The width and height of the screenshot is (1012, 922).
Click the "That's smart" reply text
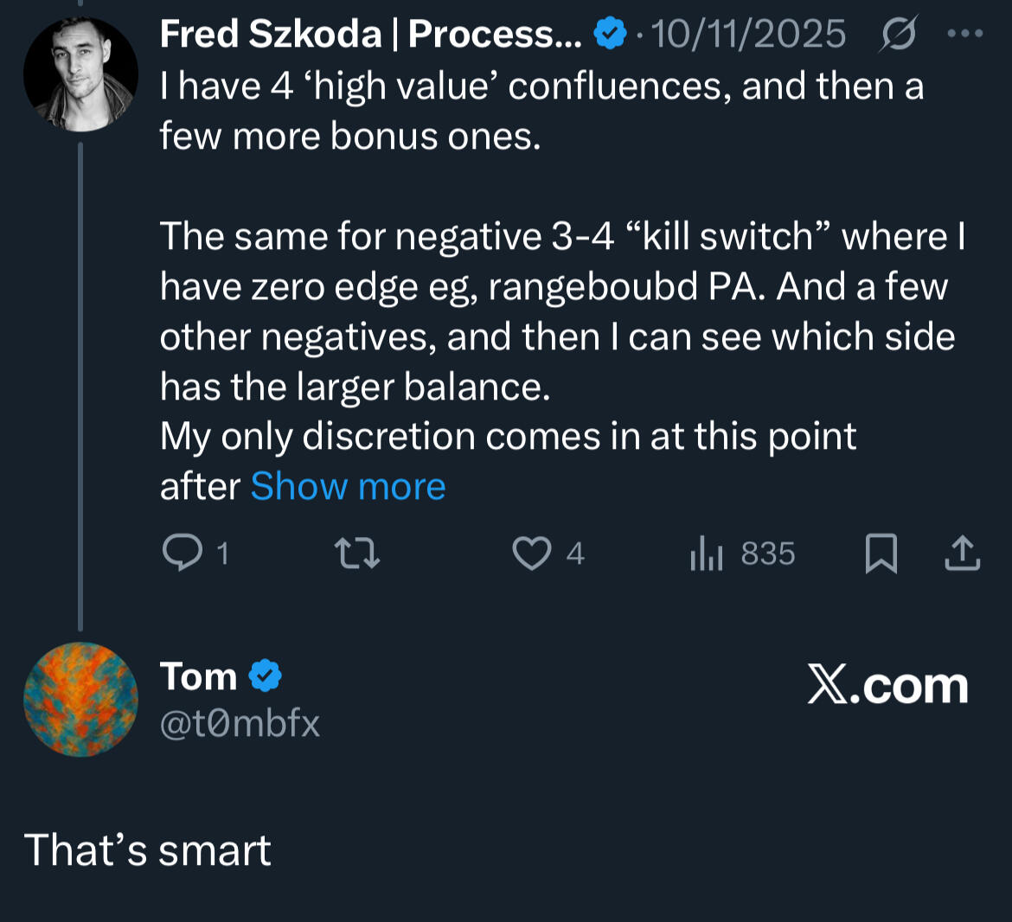pos(147,850)
